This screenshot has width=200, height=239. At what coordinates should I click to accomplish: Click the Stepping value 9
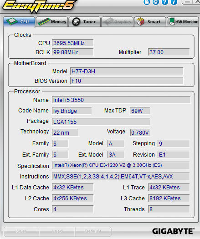pyautogui.click(x=174, y=143)
